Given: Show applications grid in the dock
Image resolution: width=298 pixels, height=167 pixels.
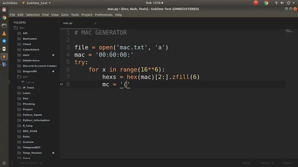Looking at the screenshot, I should [4, 163].
